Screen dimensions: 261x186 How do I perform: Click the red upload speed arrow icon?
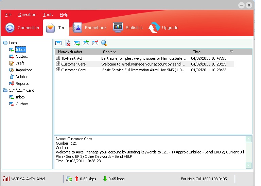pos(76,179)
